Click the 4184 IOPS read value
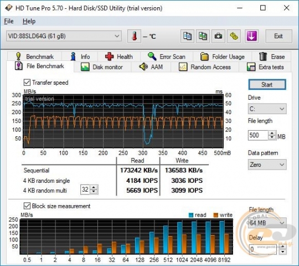 (142, 180)
